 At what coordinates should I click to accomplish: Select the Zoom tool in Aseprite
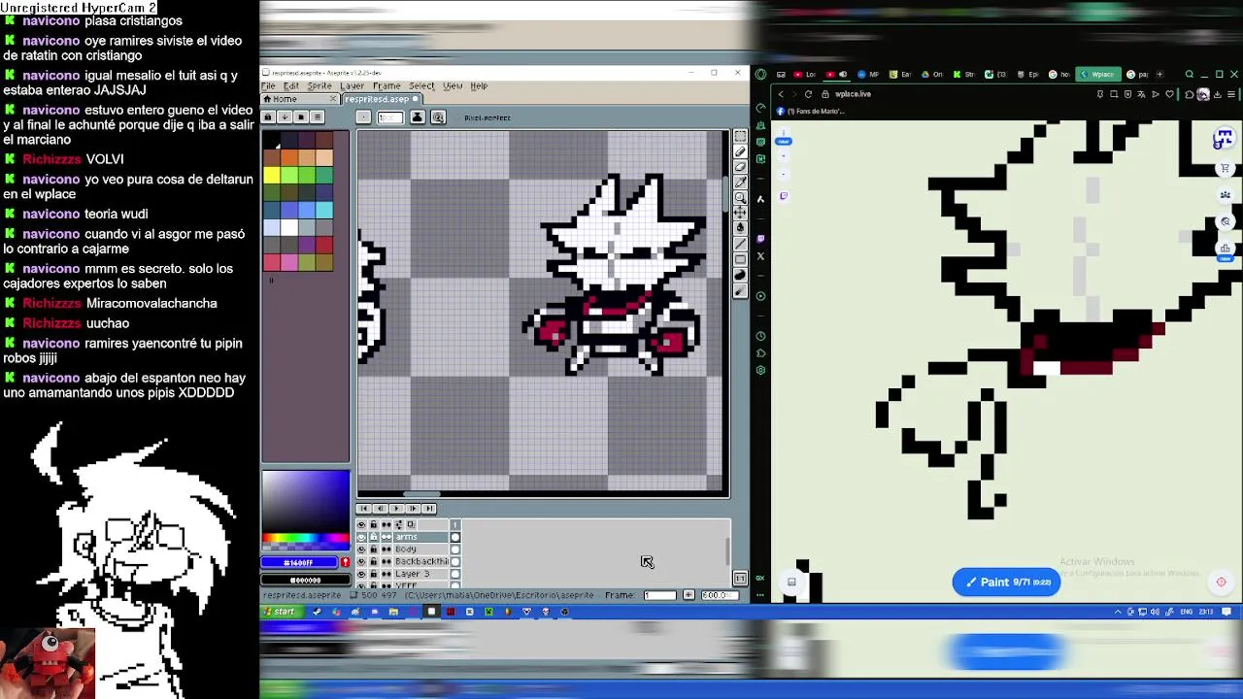coord(740,197)
